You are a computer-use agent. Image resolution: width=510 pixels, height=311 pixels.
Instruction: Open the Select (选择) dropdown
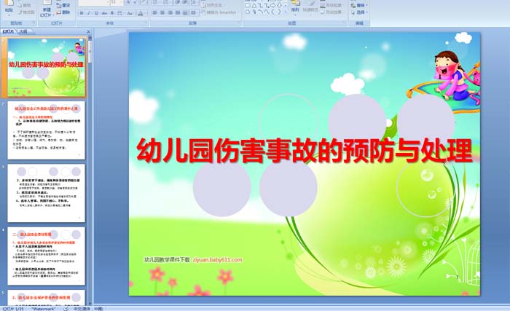(x=359, y=12)
